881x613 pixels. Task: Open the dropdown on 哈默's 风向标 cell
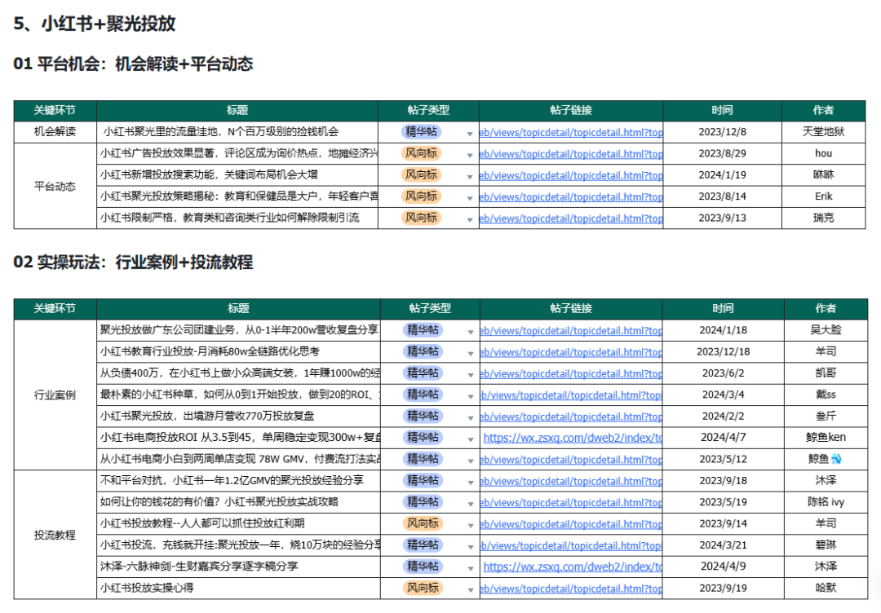[x=471, y=588]
